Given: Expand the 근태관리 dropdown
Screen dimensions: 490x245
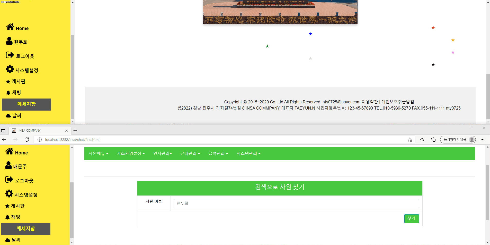Looking at the screenshot, I should [190, 153].
